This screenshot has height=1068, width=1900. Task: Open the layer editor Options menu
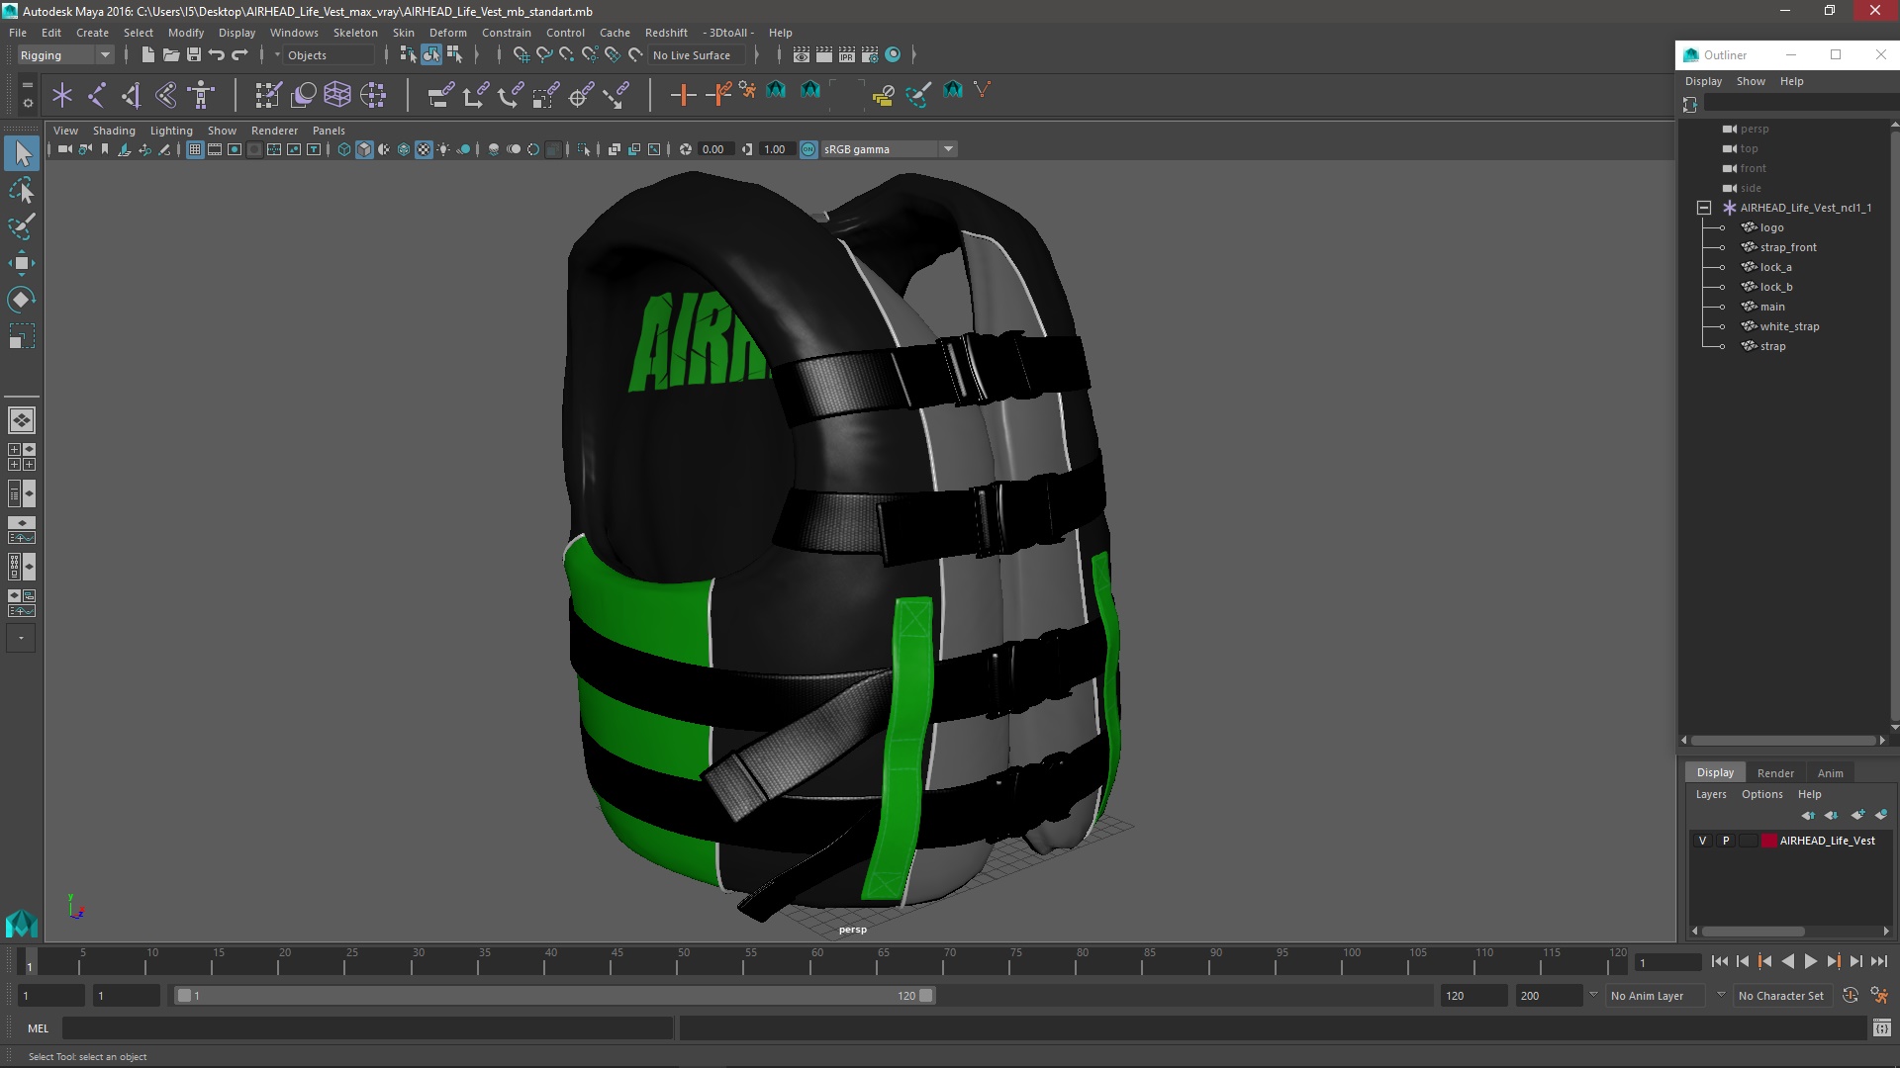[x=1761, y=794]
